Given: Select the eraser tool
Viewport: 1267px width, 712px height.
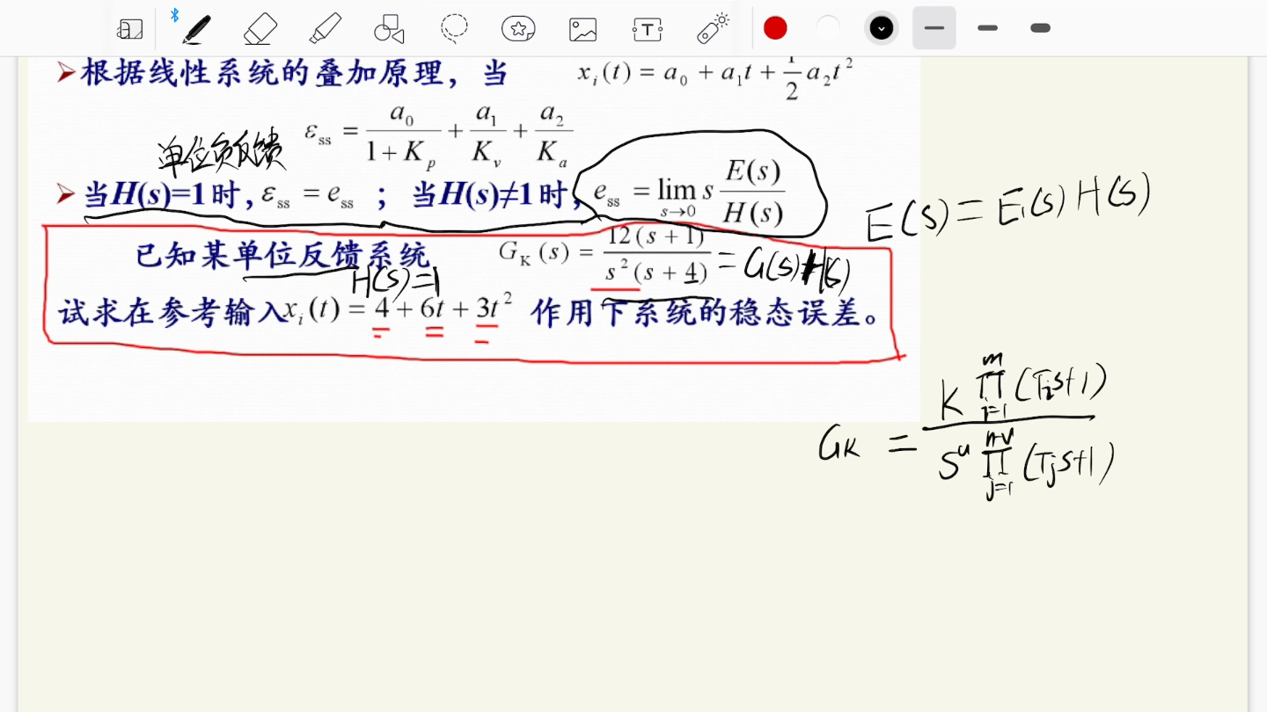Looking at the screenshot, I should (260, 28).
